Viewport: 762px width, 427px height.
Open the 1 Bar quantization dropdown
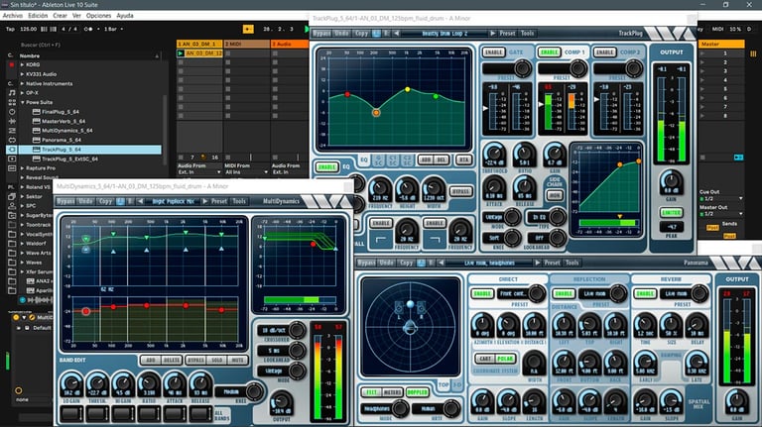click(114, 29)
